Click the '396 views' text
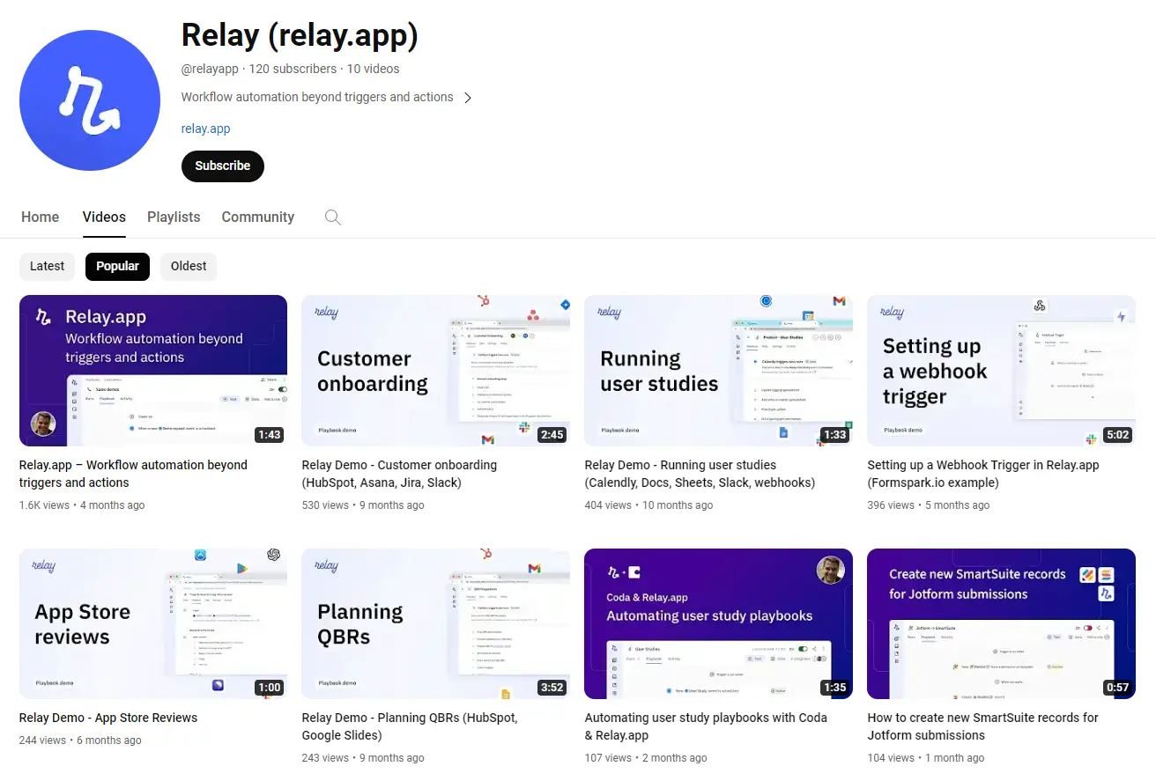The image size is (1156, 781). click(x=891, y=505)
